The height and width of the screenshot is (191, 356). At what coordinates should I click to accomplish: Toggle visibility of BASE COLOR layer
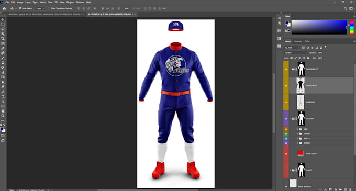(286, 153)
